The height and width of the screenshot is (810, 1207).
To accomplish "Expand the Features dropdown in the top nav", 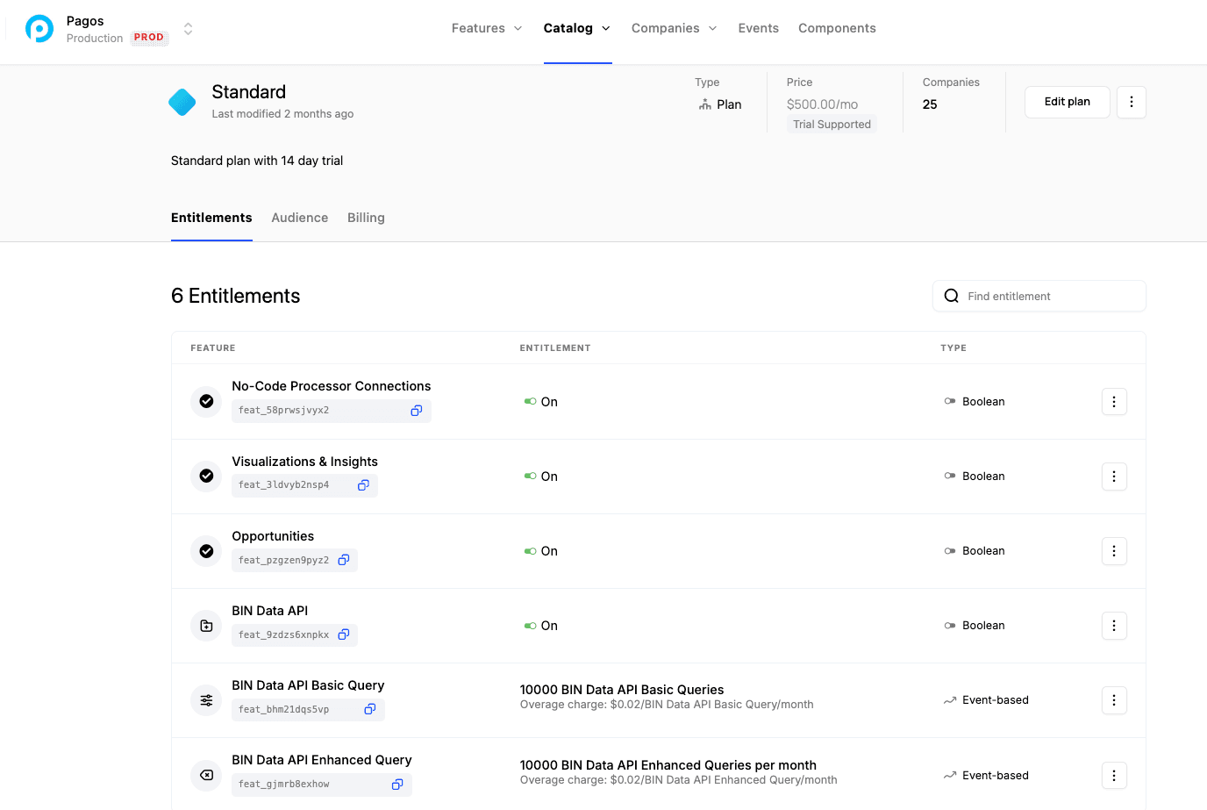I will [487, 28].
